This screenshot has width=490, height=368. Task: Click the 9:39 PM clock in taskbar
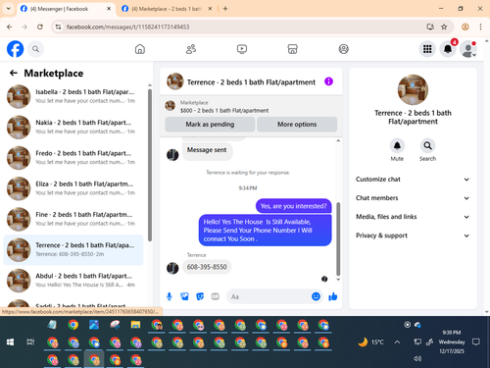point(452,333)
